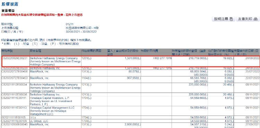
Task: Select the 友善列印 printer-friendly button
Action: [248, 19]
